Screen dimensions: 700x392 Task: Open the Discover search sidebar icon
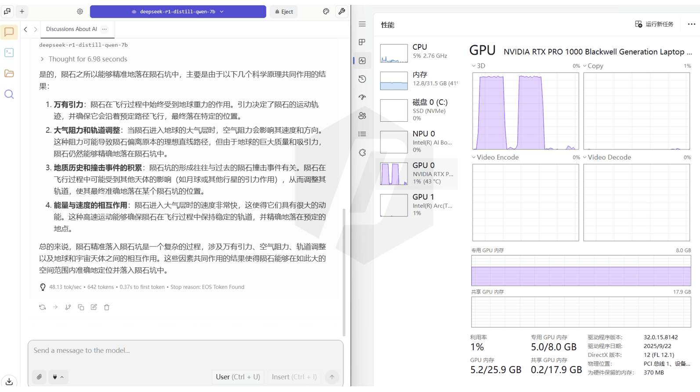tap(9, 94)
